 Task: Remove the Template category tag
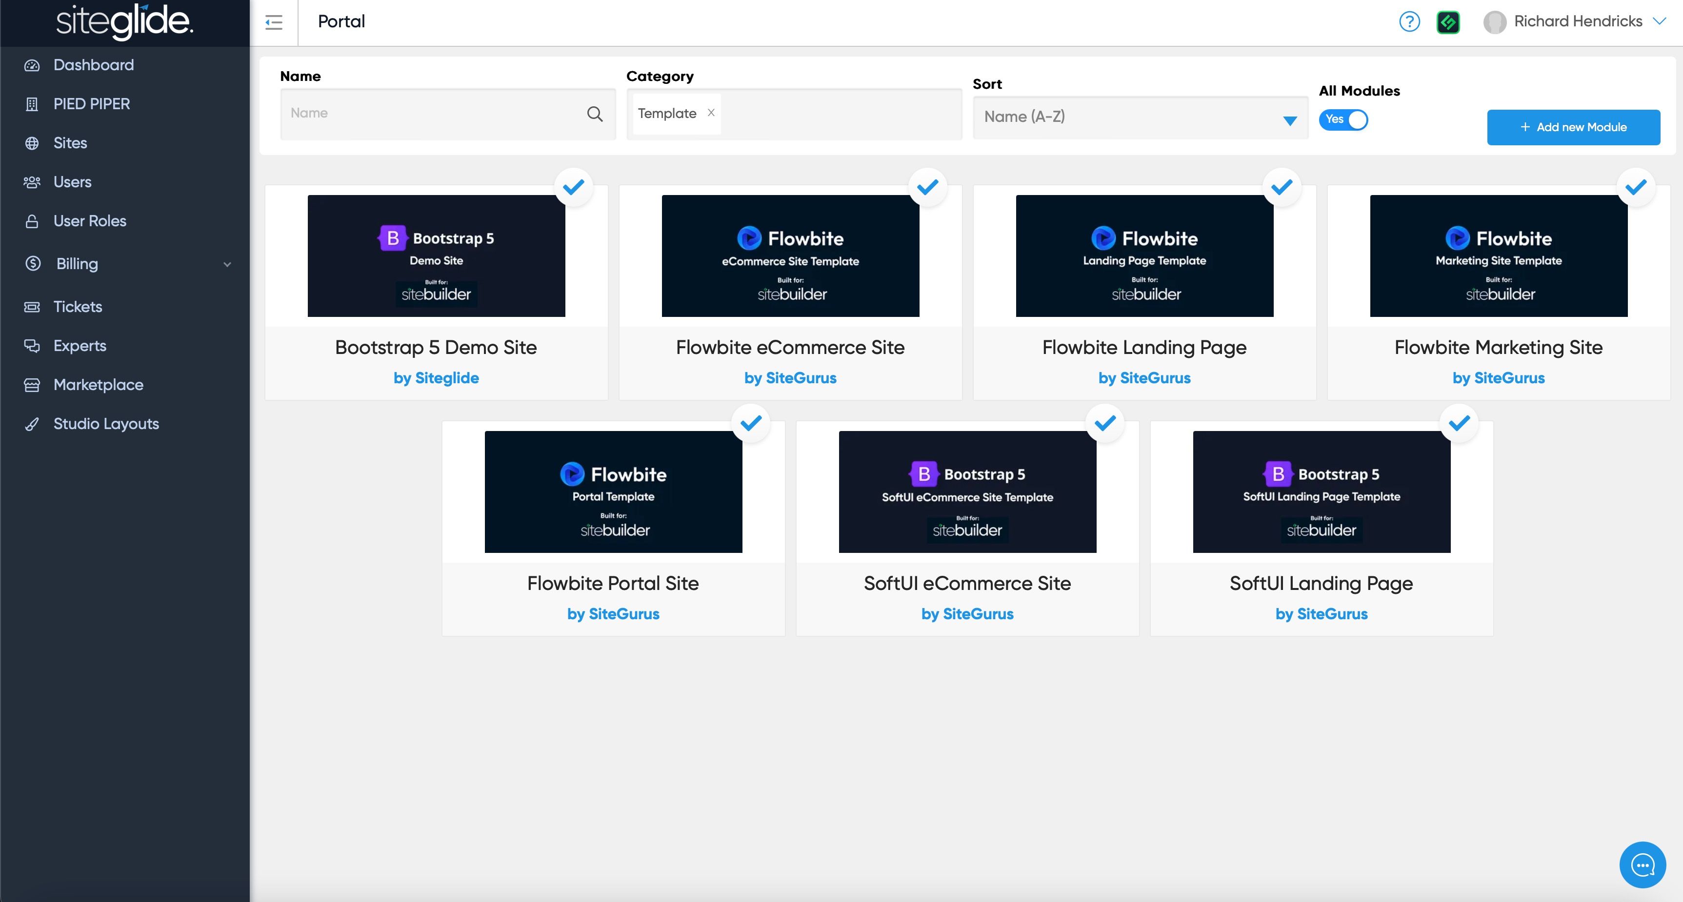click(x=711, y=112)
